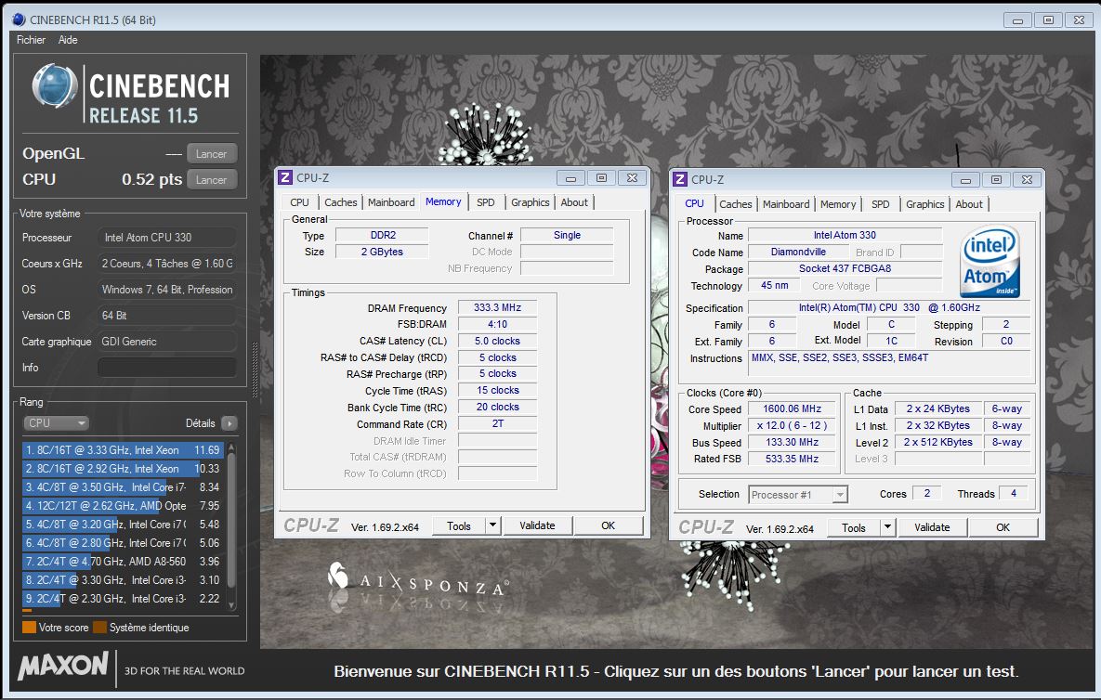Viewport: 1101px width, 700px height.
Task: Click the Système identique brown color swatch
Action: click(99, 627)
